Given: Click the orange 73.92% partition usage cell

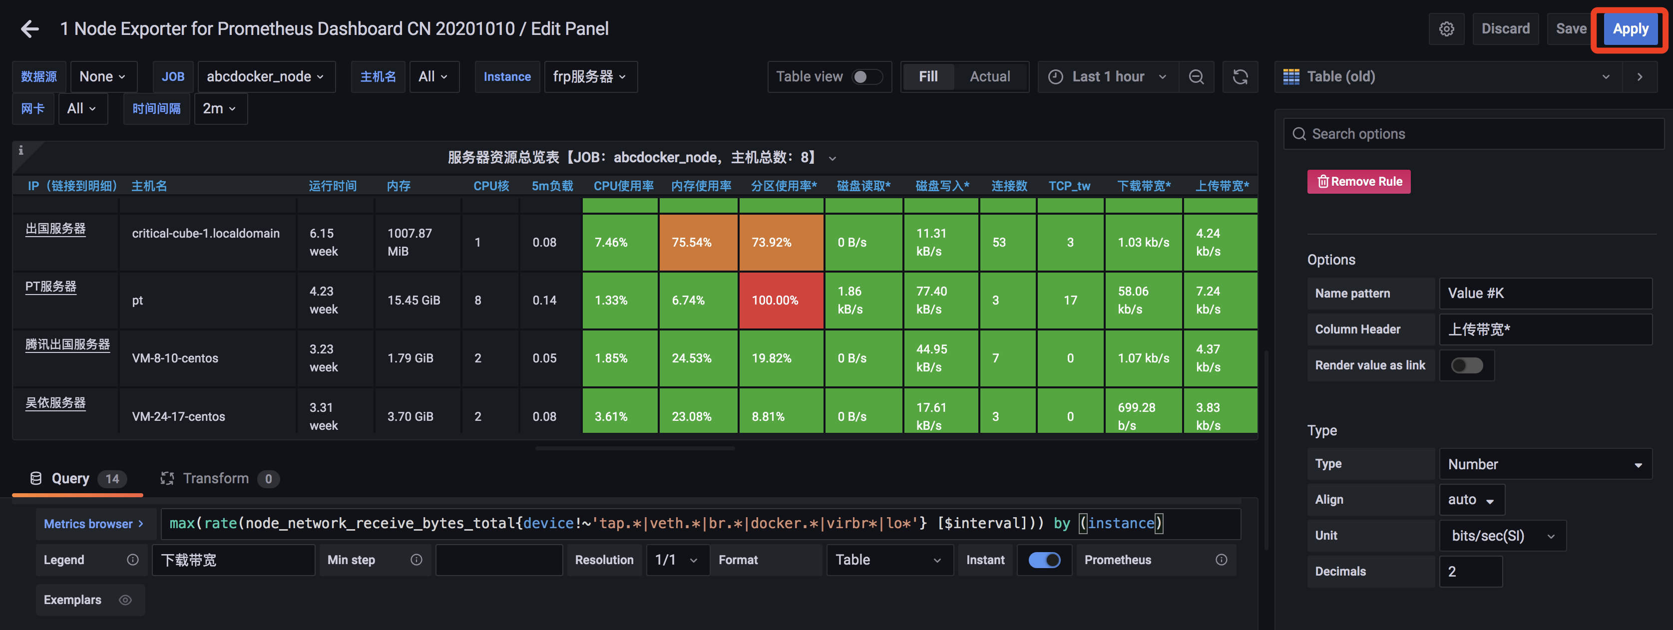Looking at the screenshot, I should coord(781,242).
